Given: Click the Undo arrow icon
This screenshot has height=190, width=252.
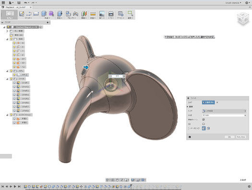Looking at the screenshot, I should [x=25, y=3].
